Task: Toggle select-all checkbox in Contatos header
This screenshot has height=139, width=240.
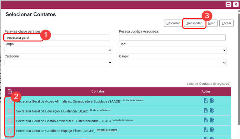Action: coord(10,91)
